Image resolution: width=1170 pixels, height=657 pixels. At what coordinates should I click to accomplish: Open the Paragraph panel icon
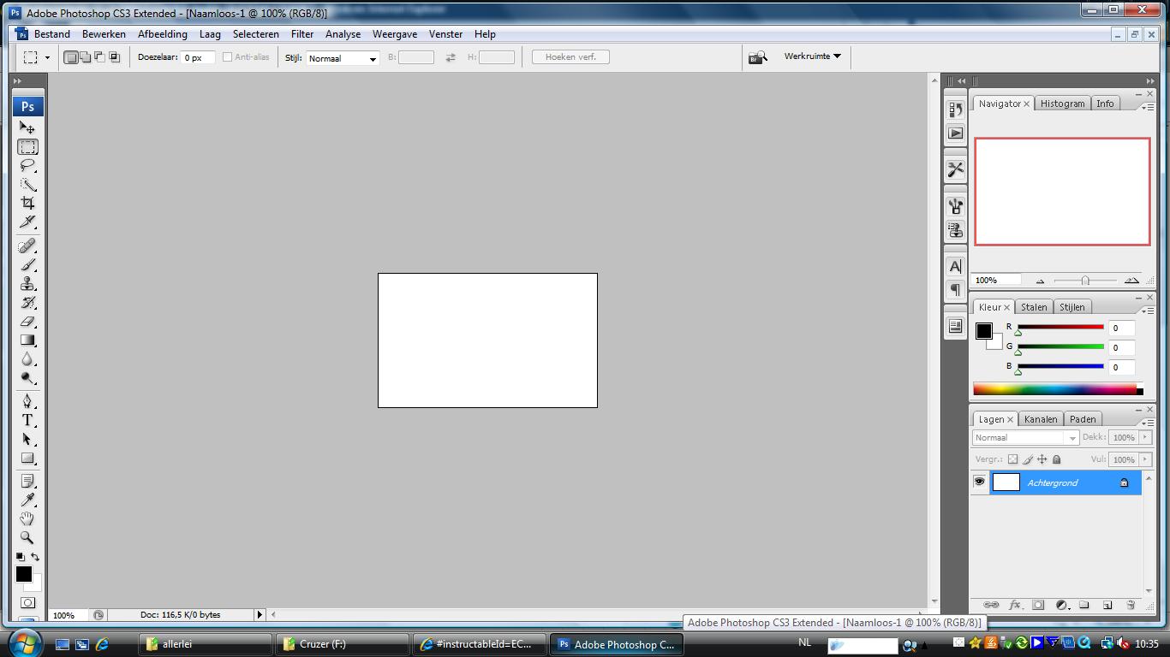(955, 290)
